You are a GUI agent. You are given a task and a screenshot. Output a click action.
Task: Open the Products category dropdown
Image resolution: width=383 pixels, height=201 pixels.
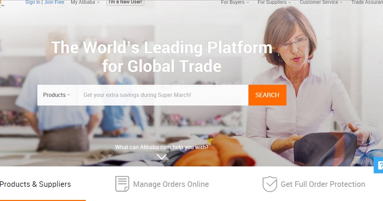click(x=57, y=95)
